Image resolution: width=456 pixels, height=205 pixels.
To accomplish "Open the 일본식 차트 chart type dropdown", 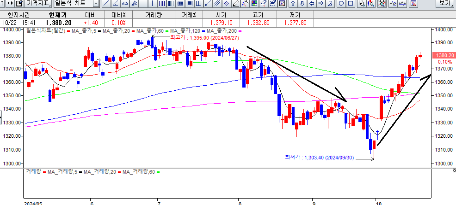I will pyautogui.click(x=96, y=4).
